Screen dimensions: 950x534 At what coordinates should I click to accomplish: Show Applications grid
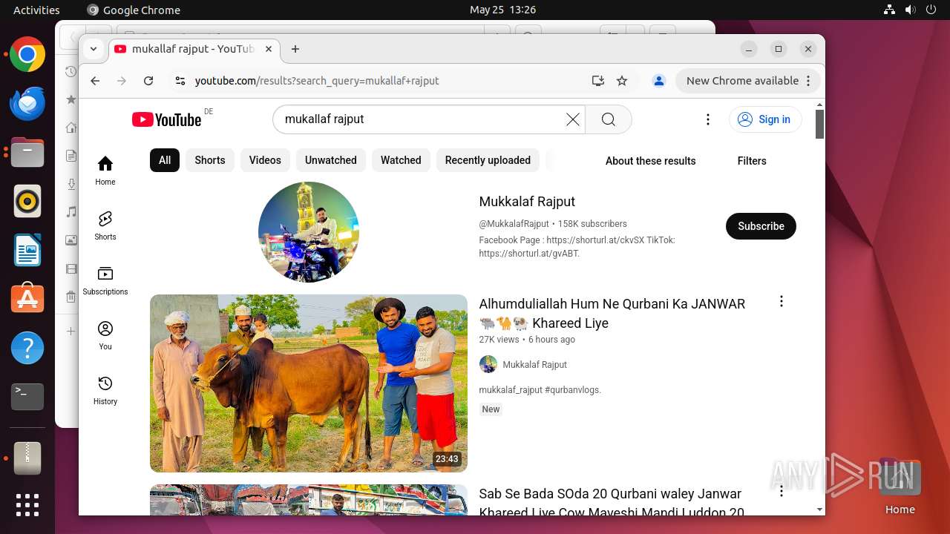[x=27, y=505]
